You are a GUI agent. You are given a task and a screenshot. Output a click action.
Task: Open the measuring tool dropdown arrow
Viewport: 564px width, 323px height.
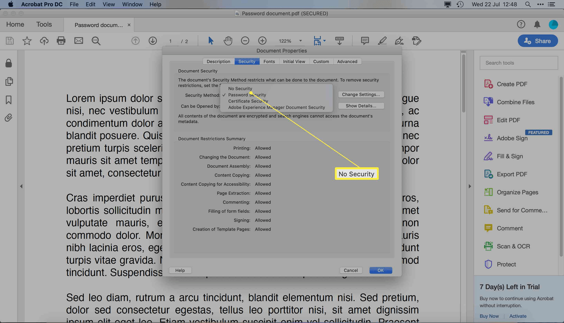pyautogui.click(x=325, y=40)
